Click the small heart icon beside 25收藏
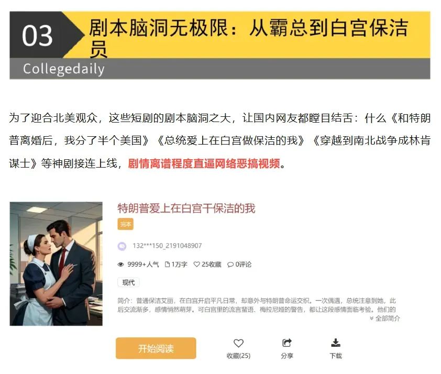The height and width of the screenshot is (374, 441). [x=197, y=265]
